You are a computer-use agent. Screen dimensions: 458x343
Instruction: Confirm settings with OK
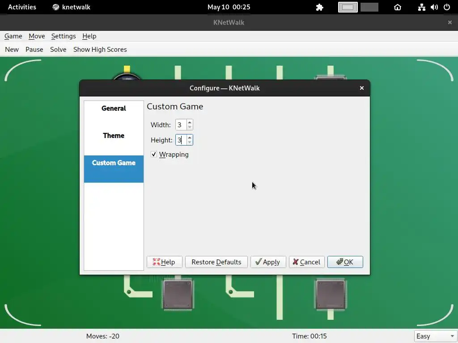coord(345,262)
